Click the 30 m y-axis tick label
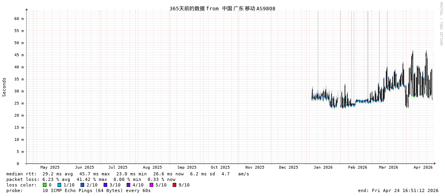 [19, 91]
